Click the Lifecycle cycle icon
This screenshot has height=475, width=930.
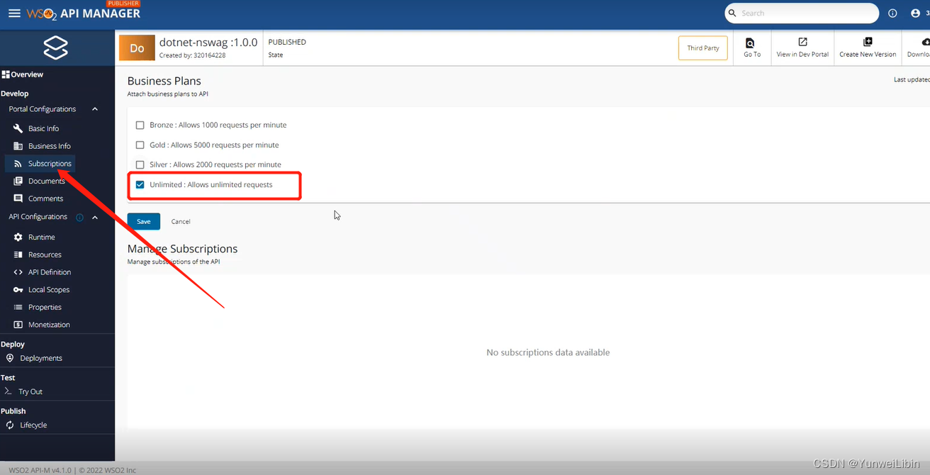(x=10, y=425)
